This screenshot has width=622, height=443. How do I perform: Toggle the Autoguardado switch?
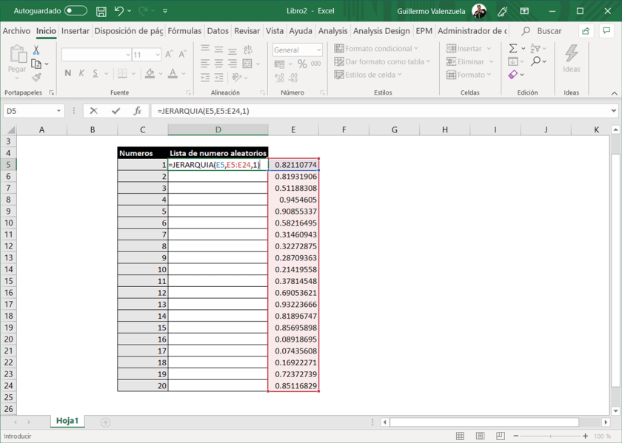[76, 11]
